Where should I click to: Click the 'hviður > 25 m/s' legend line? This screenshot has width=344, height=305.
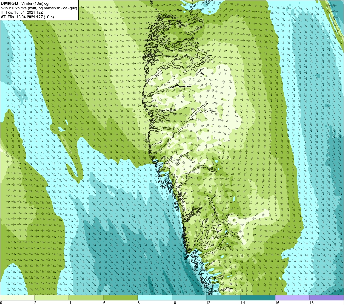(39, 8)
